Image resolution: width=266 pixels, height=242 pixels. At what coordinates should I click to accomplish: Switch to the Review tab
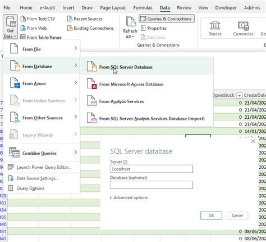pos(184,8)
